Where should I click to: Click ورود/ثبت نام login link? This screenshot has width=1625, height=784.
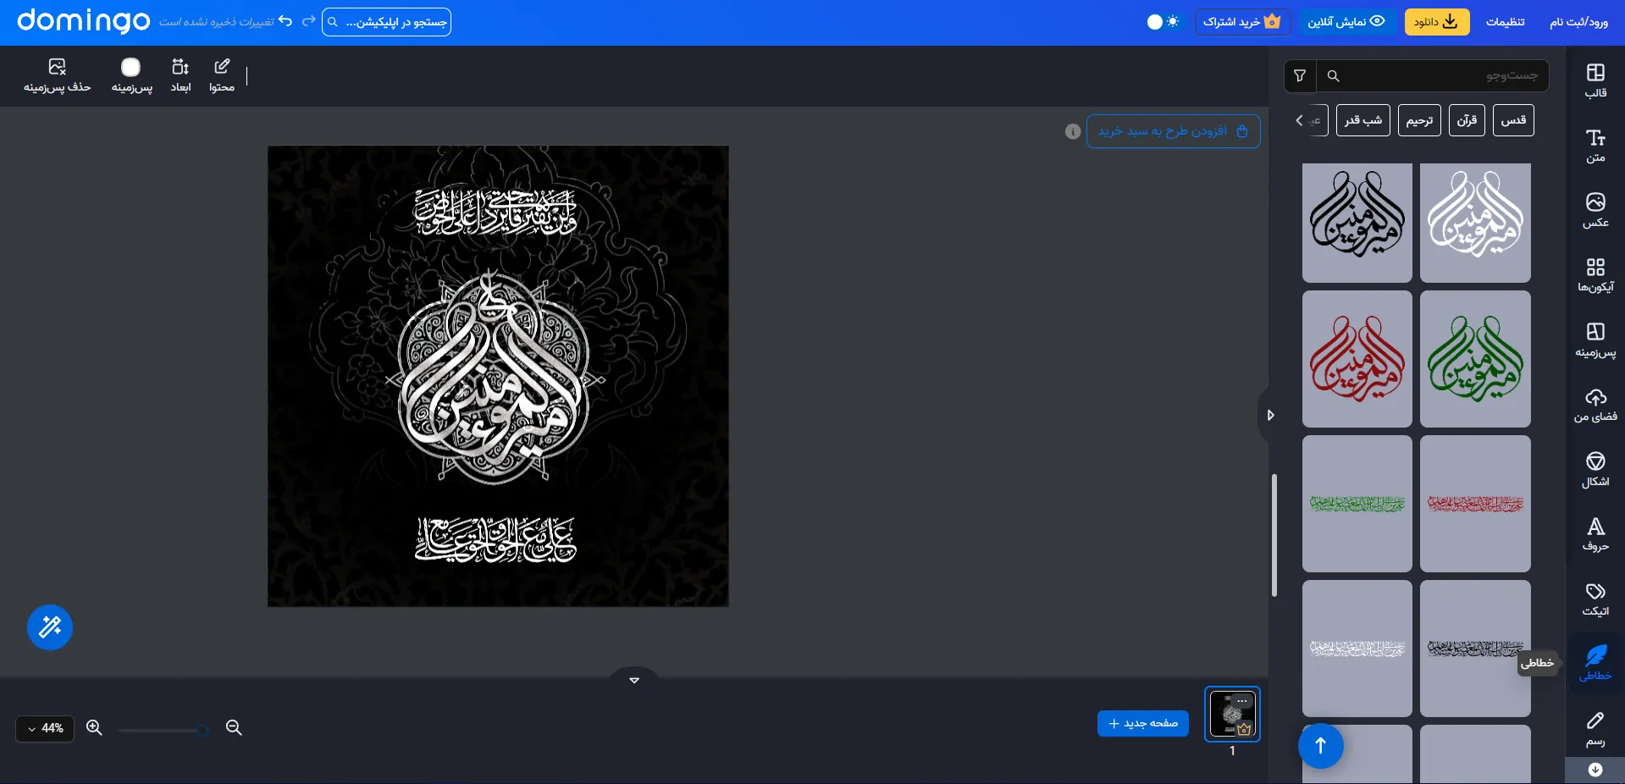tap(1578, 22)
